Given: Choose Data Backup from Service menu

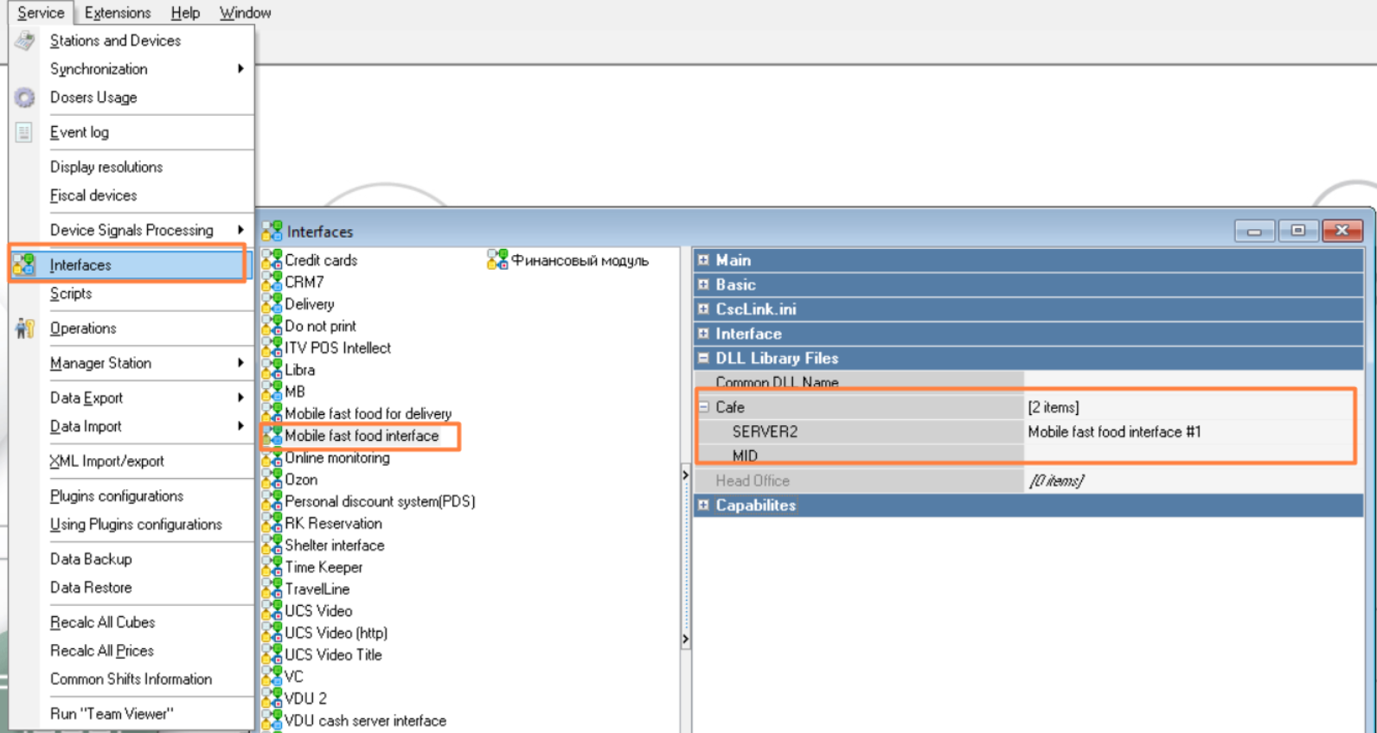Looking at the screenshot, I should (91, 559).
